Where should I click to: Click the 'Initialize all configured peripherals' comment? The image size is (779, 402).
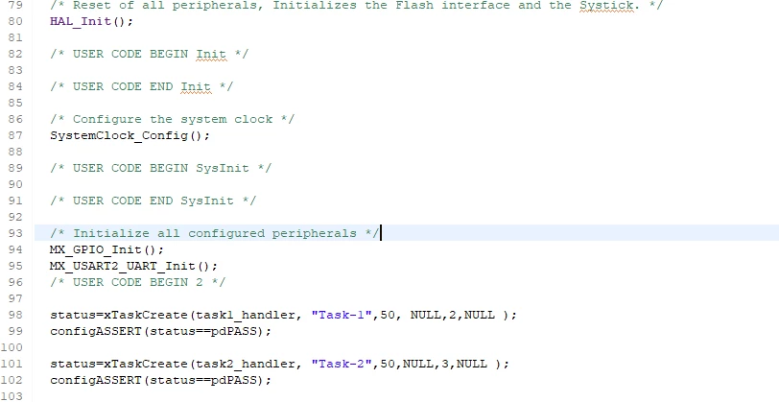214,233
